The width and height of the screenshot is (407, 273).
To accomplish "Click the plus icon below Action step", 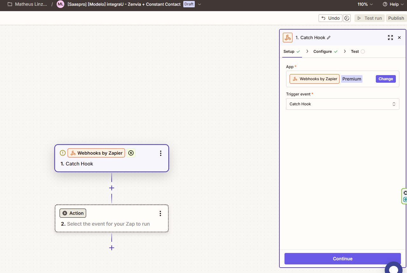I will [112, 248].
